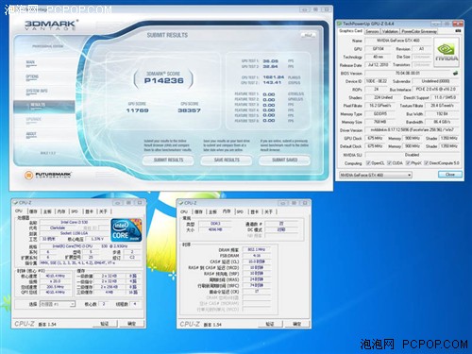Click the right CPU-Z title bar icon
This screenshot has width=472, height=354.
coord(181,203)
